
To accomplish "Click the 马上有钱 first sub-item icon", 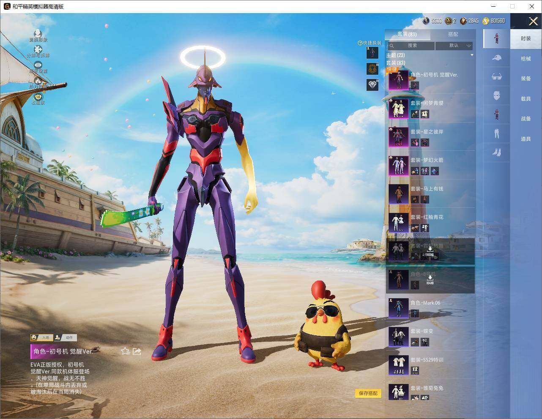I will coord(415,199).
